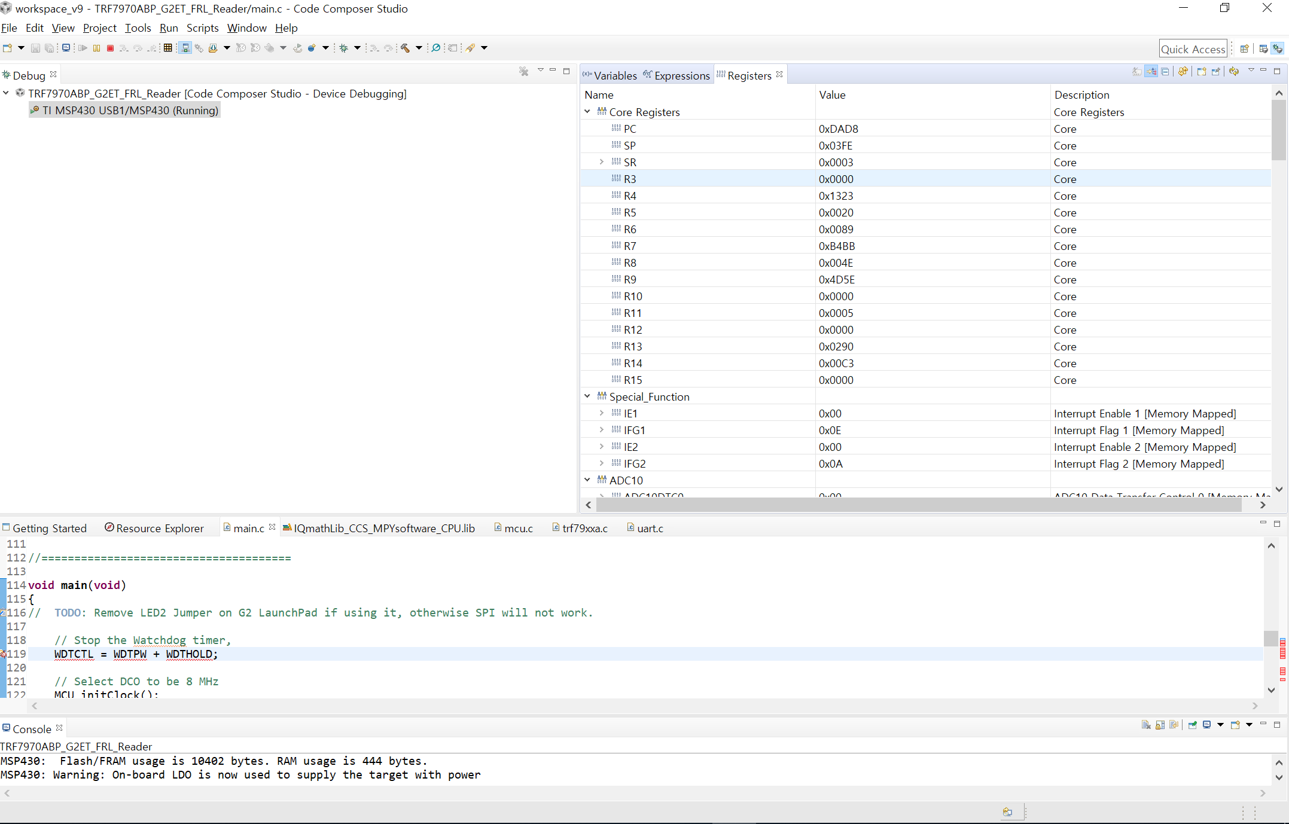The image size is (1289, 824).
Task: Expand the SR register row
Action: coord(602,162)
